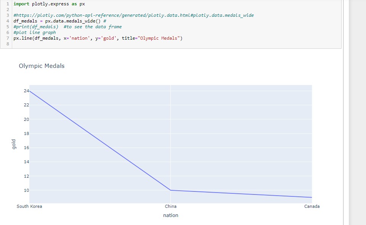Click the Canada x-axis label
This screenshot has width=366, height=225.
pos(312,206)
